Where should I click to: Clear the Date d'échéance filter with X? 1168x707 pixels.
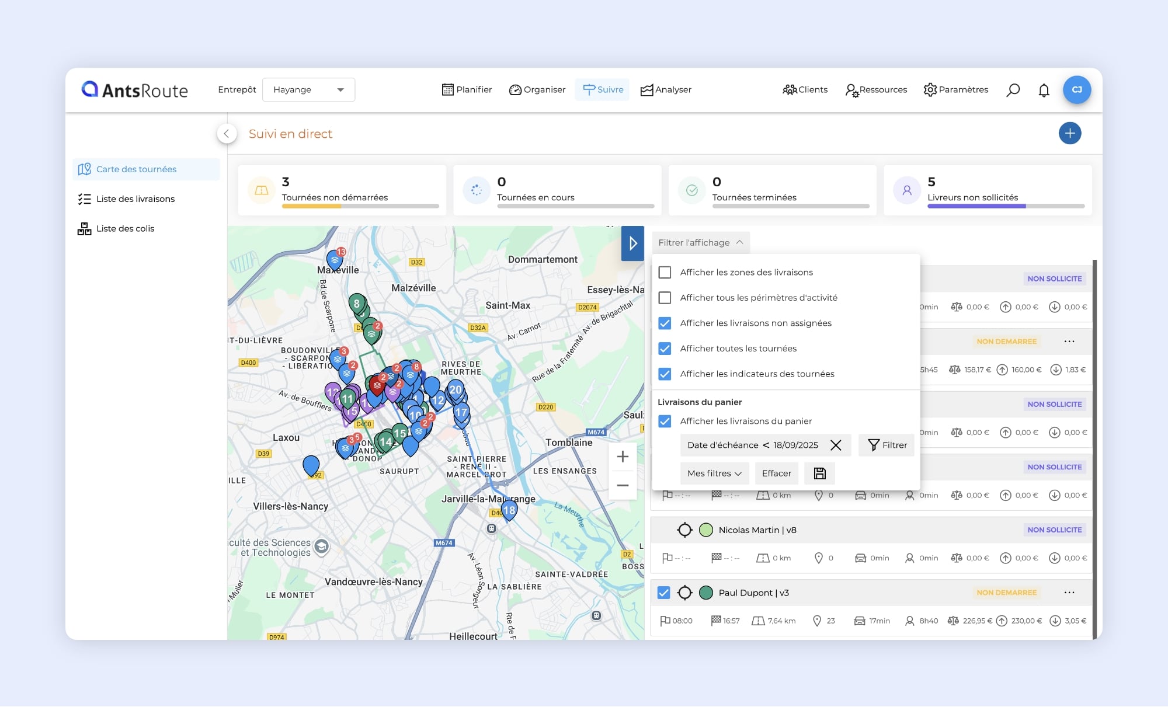click(836, 445)
